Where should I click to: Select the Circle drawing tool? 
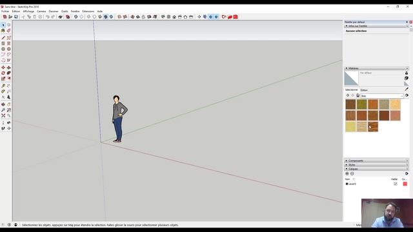tap(3, 49)
